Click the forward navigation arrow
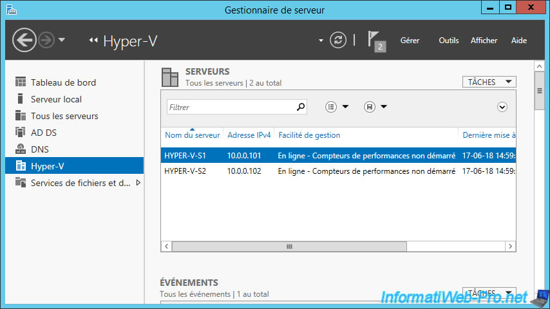The image size is (550, 309). click(46, 40)
